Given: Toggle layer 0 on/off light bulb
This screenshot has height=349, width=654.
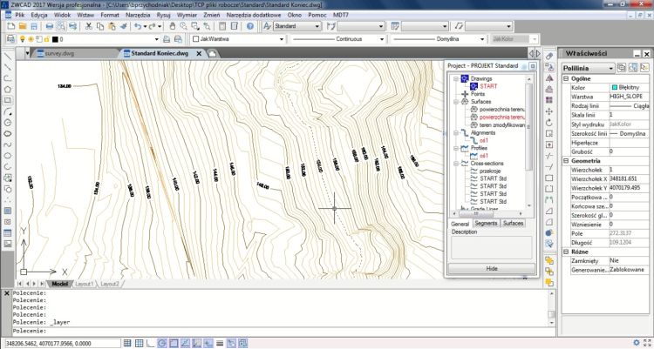Looking at the screenshot, I should coord(23,39).
